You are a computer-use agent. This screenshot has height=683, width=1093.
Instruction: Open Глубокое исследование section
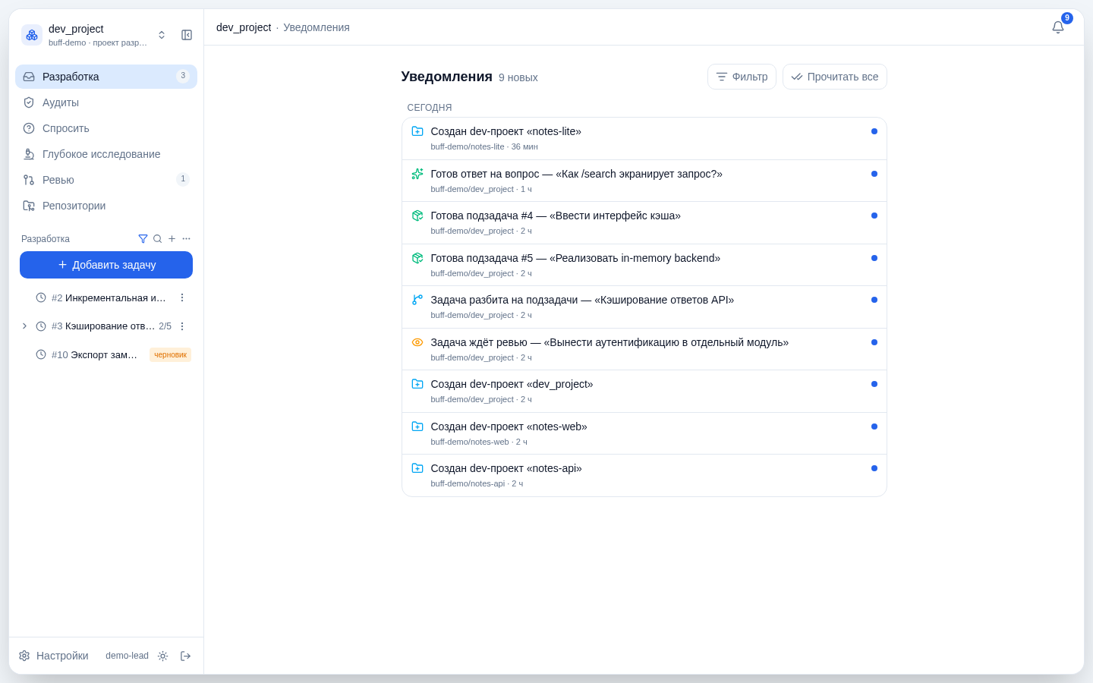click(x=106, y=154)
